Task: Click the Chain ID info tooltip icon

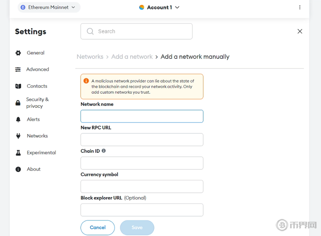Action: point(104,151)
